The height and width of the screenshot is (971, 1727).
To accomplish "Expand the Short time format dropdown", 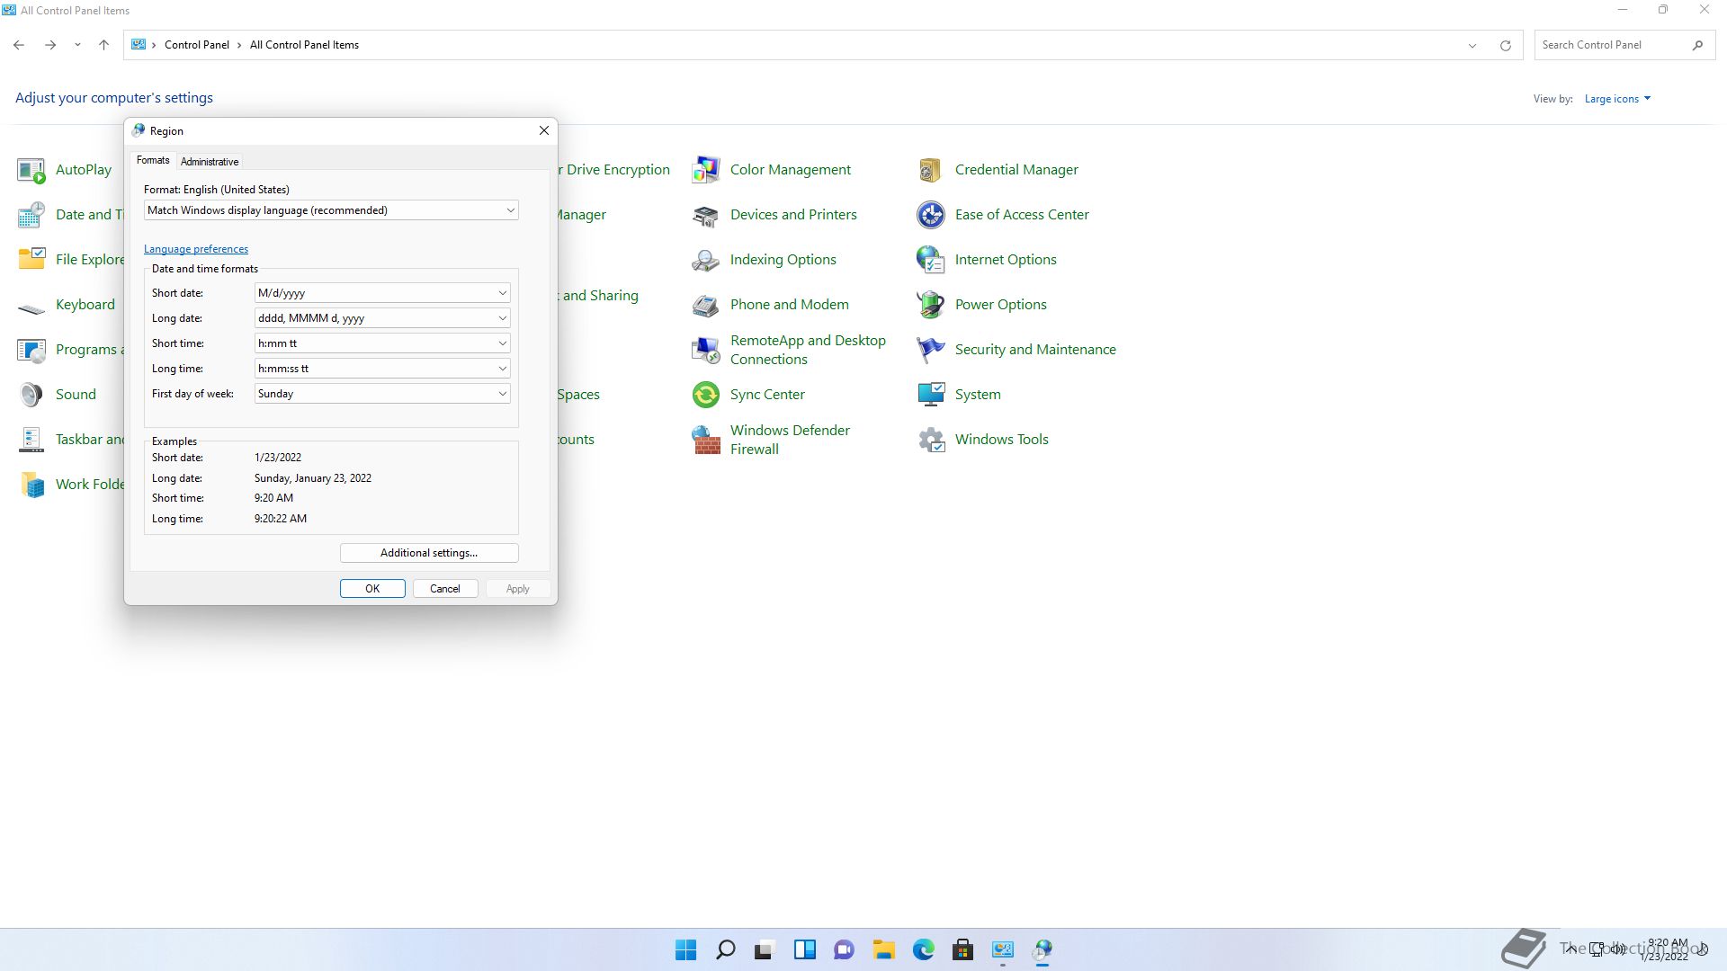I will point(382,343).
